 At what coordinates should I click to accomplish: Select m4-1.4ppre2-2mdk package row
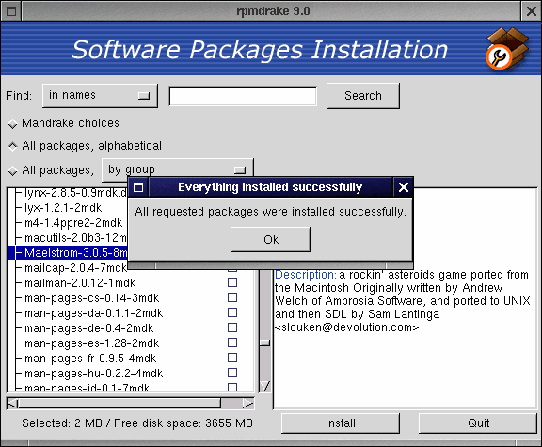click(73, 223)
